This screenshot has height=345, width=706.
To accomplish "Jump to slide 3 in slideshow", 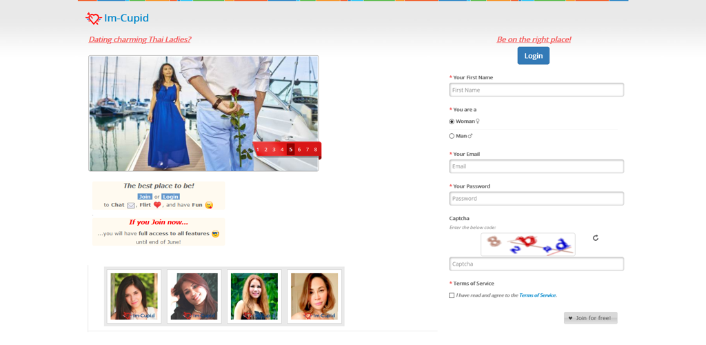I will tap(274, 150).
